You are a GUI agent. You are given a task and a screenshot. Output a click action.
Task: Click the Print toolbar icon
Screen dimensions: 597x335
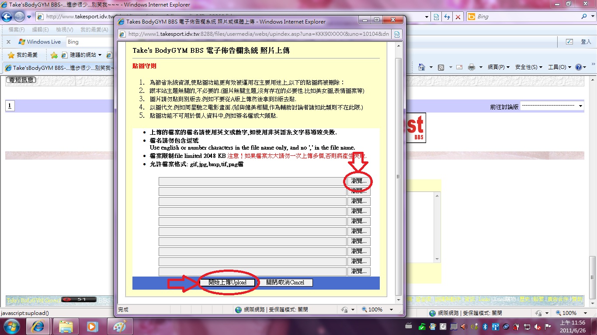pos(472,67)
